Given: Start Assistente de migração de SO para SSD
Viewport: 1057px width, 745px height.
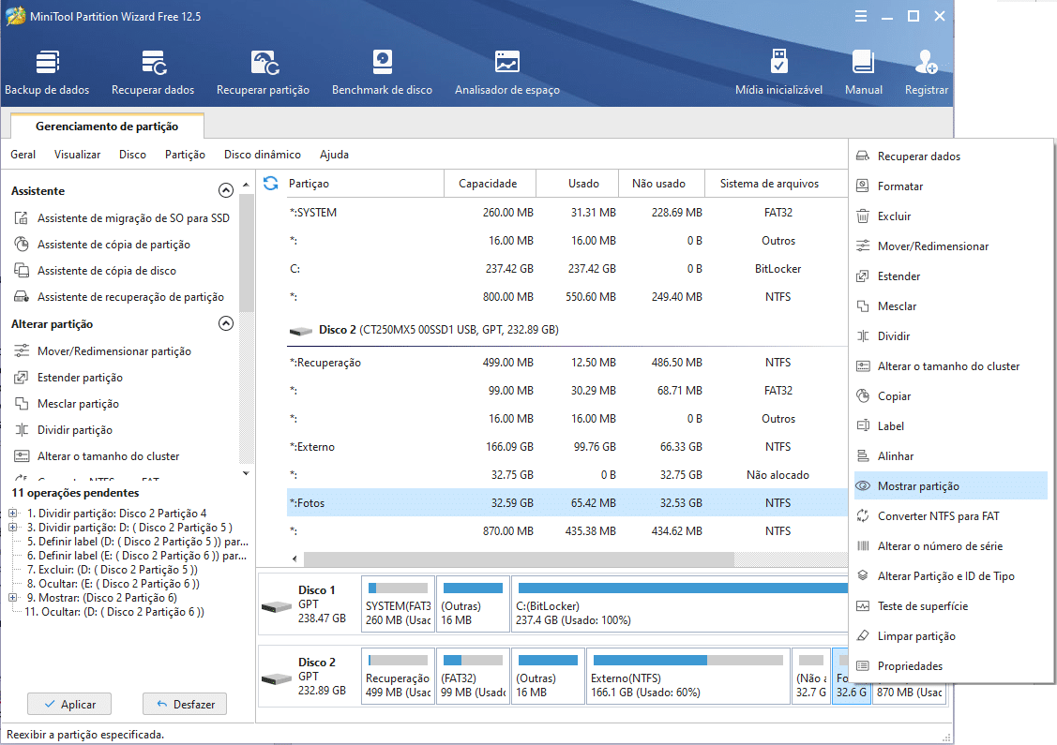Looking at the screenshot, I should (x=122, y=218).
